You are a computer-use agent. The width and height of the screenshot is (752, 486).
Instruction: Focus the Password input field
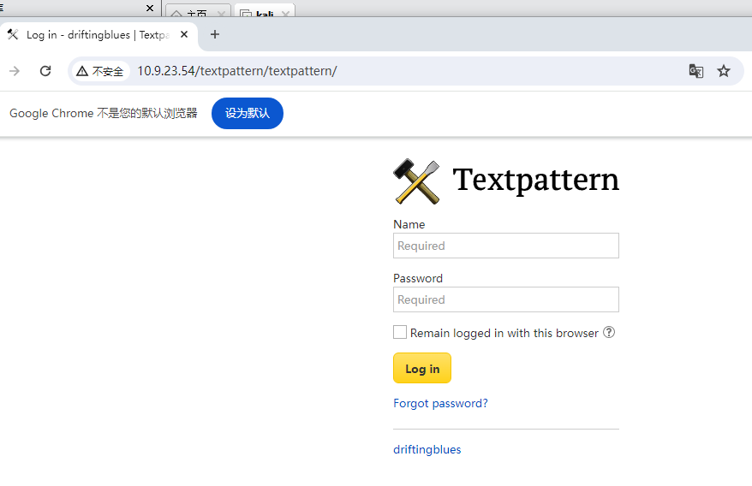tap(506, 299)
